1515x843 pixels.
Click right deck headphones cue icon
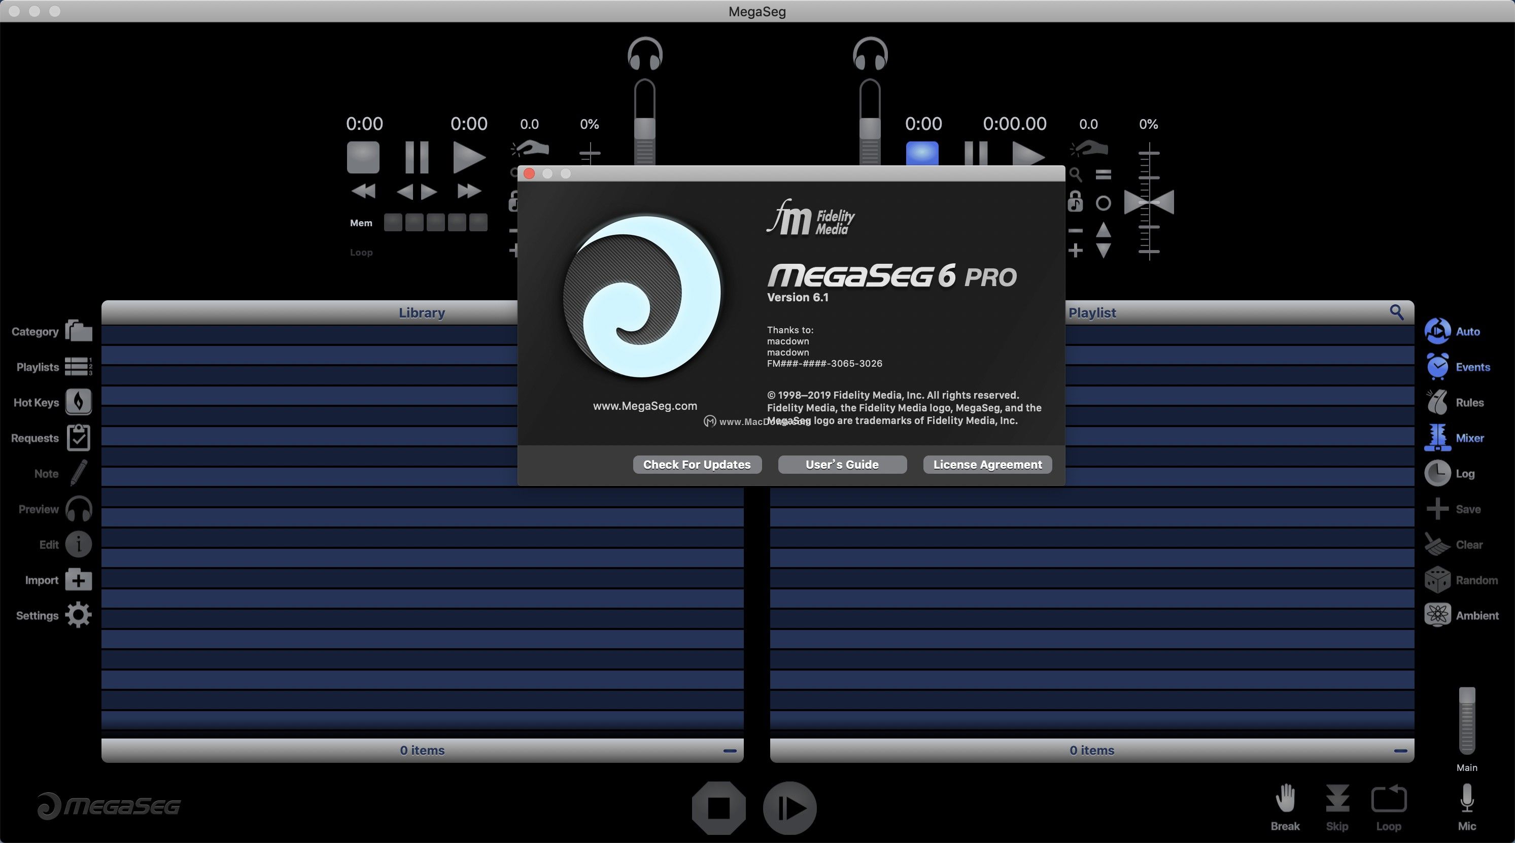pyautogui.click(x=870, y=54)
